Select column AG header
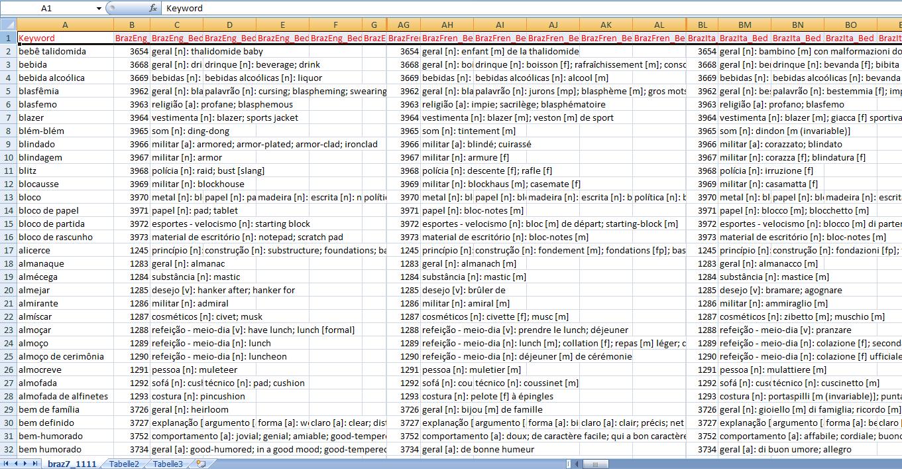This screenshot has width=902, height=469. pos(404,25)
